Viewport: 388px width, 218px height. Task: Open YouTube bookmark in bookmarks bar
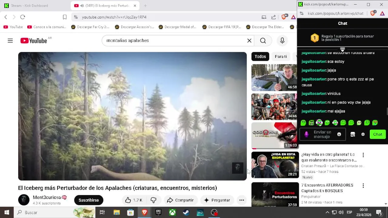click(x=13, y=27)
